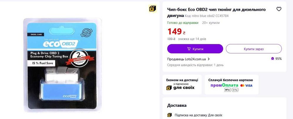Click the Економ на доставці banner
This screenshot has width=293, height=119.
coord(182,85)
